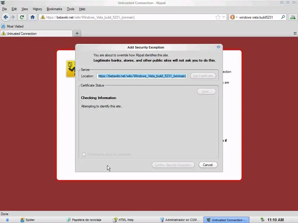The height and width of the screenshot is (223, 298).
Task: Click the blue round button on dialog title bar
Action: pyautogui.click(x=218, y=47)
